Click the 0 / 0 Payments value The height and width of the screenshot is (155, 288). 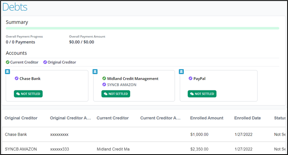(20, 42)
